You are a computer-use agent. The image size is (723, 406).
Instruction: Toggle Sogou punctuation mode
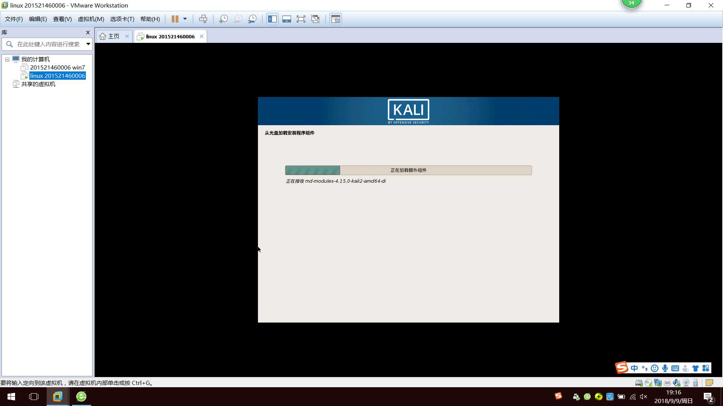coord(645,368)
